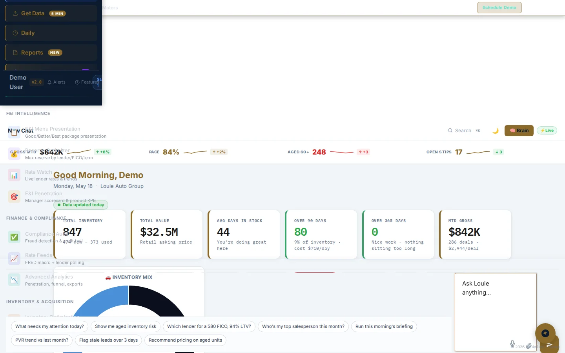Open Alerts with the bell icon
Viewport: 565px width, 353px height.
56,82
